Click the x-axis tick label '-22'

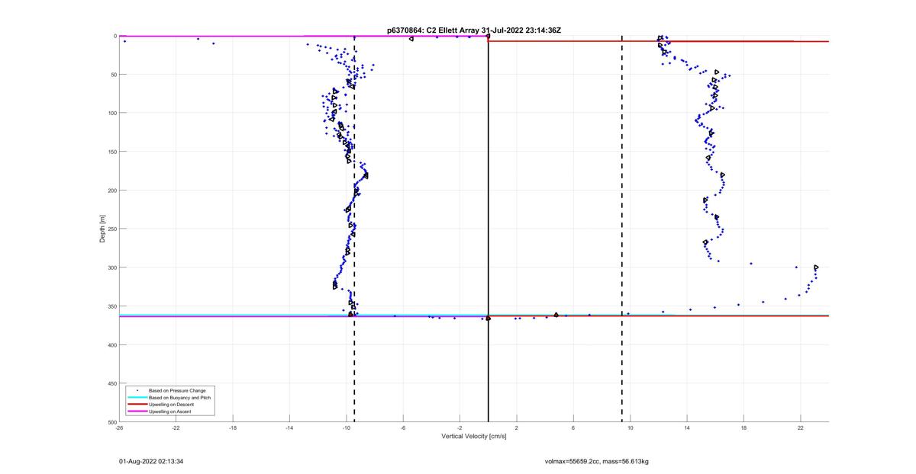coord(176,428)
